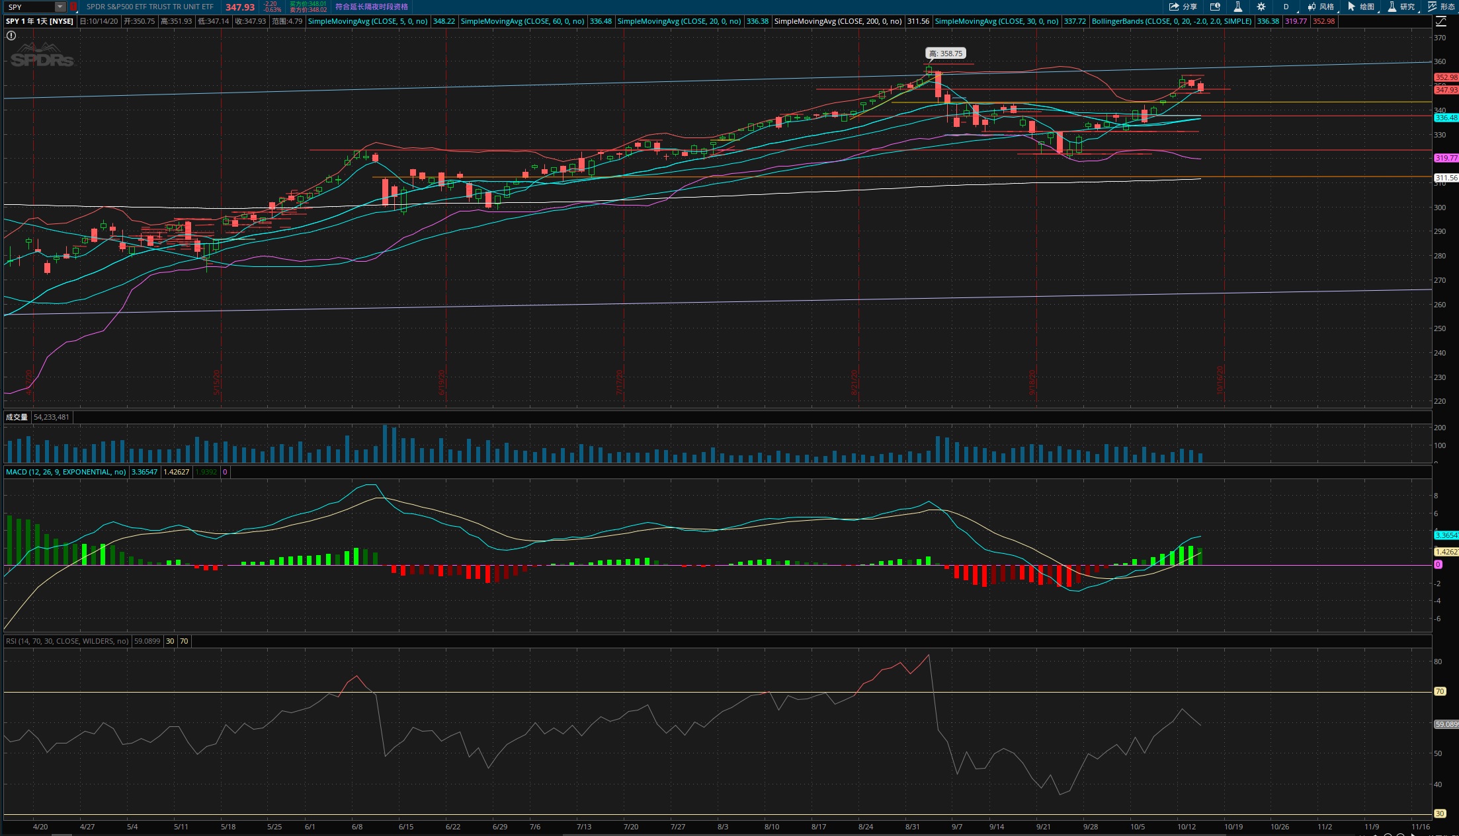Select the SimpleMovingAvg (CLOSE, 20, 0, no) label
Image resolution: width=1459 pixels, height=836 pixels.
pyautogui.click(x=679, y=21)
